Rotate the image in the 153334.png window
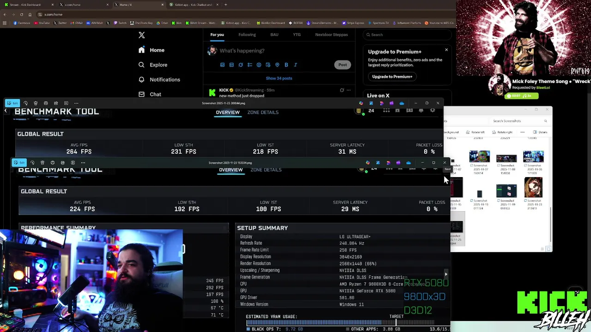Viewport: 591px width, 332px height. pos(32,163)
